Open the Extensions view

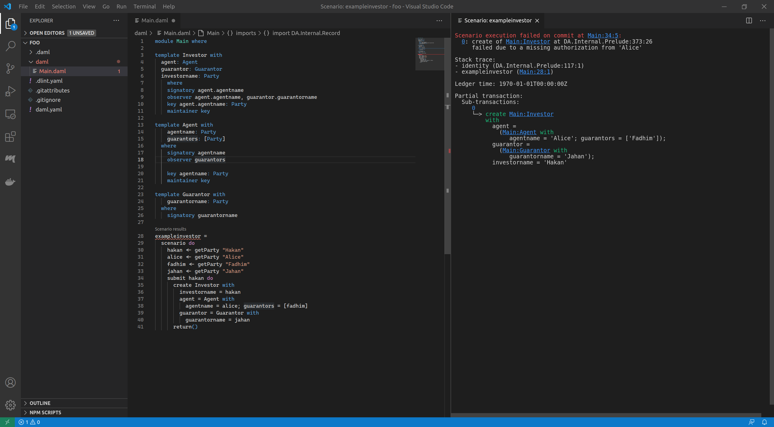pos(10,137)
